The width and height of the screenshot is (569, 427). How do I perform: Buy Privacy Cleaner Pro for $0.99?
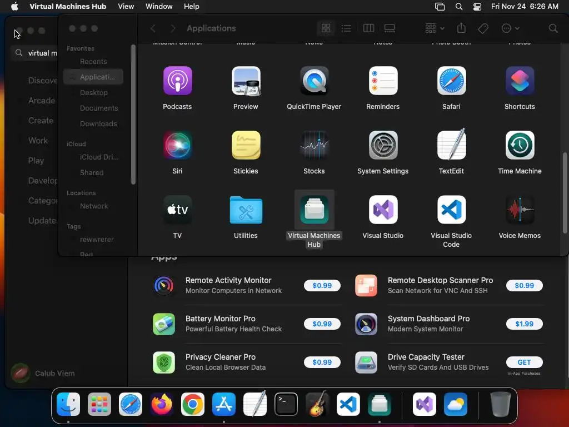click(x=322, y=363)
